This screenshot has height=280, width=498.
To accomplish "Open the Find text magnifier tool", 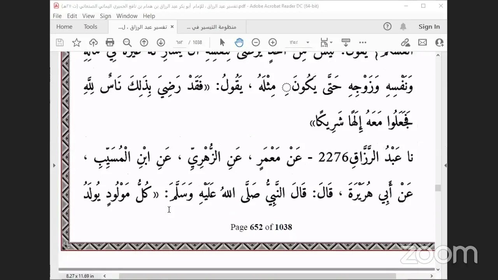I will pos(127,42).
